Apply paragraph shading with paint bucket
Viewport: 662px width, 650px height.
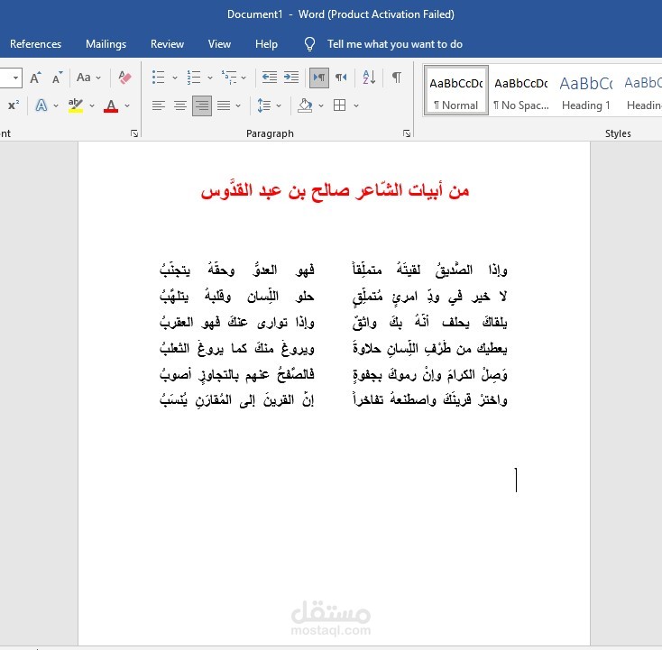pos(305,105)
